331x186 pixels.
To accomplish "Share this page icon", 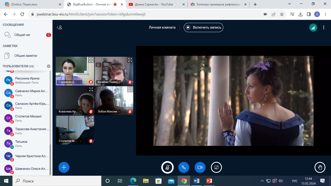I will (273, 14).
